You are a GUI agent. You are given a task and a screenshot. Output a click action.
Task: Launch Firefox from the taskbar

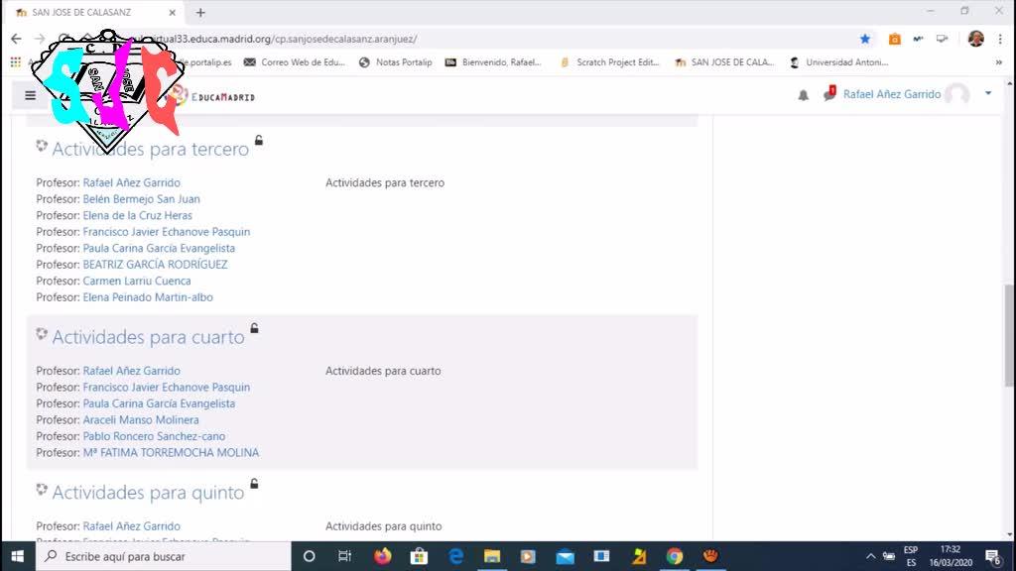[x=382, y=556]
